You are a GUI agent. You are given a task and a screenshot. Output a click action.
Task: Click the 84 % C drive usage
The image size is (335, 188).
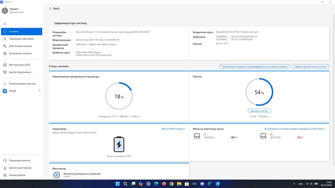(x=234, y=138)
